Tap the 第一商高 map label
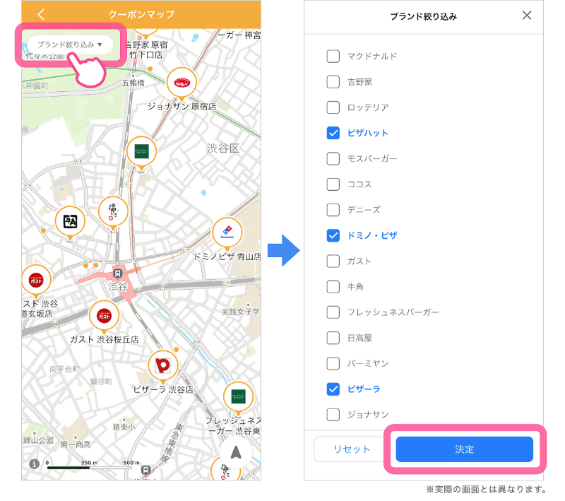This screenshot has height=501, width=565. [x=76, y=444]
